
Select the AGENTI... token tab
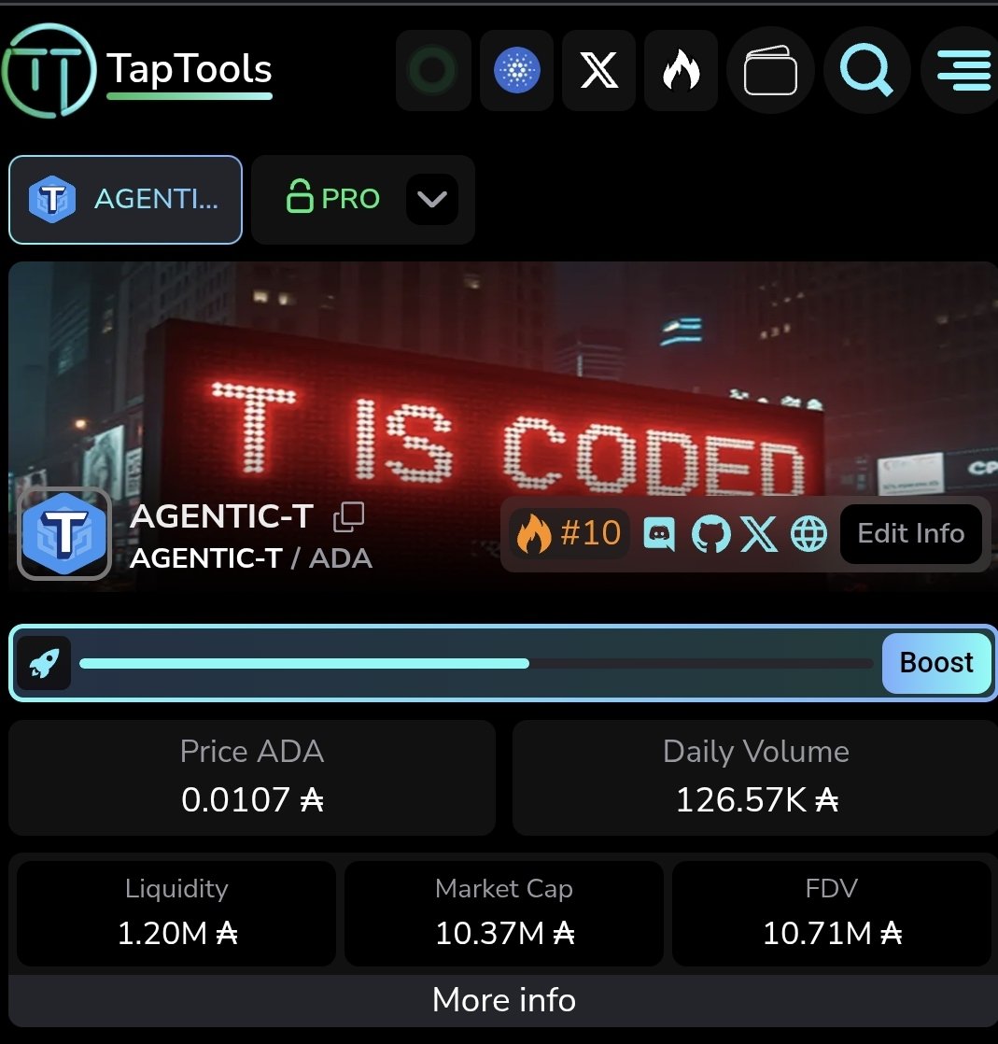tap(125, 200)
